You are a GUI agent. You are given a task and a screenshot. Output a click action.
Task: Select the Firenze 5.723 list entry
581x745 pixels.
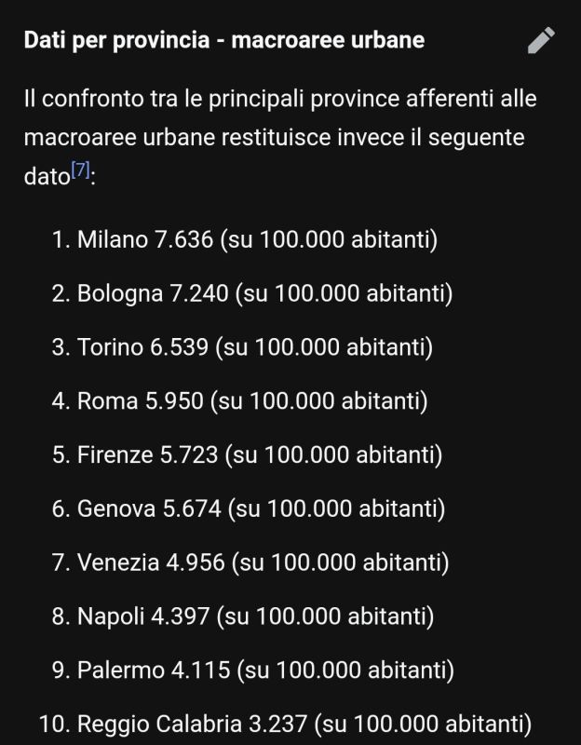[x=259, y=455]
